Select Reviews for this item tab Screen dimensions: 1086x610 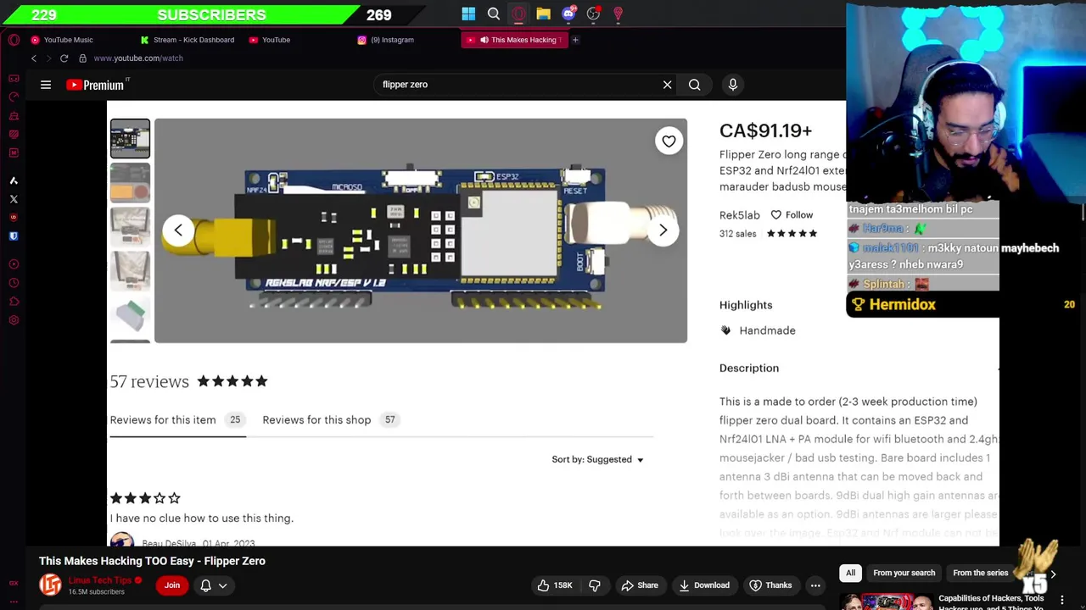point(177,420)
